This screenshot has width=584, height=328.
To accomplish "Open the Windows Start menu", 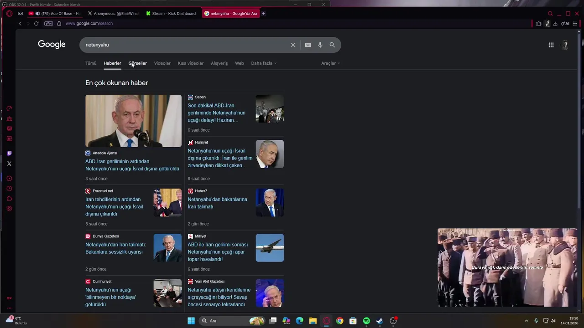I will [191, 321].
